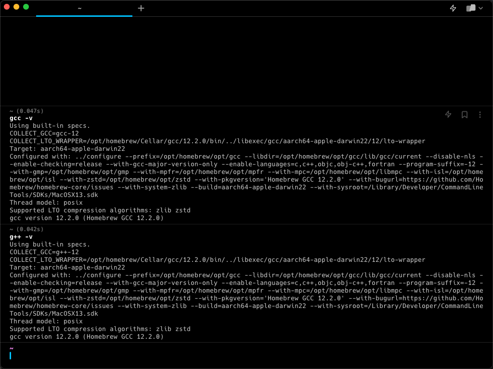493x369 pixels.
Task: Click "COLLECT_GCC=gcc-12" output line
Action: pos(44,134)
